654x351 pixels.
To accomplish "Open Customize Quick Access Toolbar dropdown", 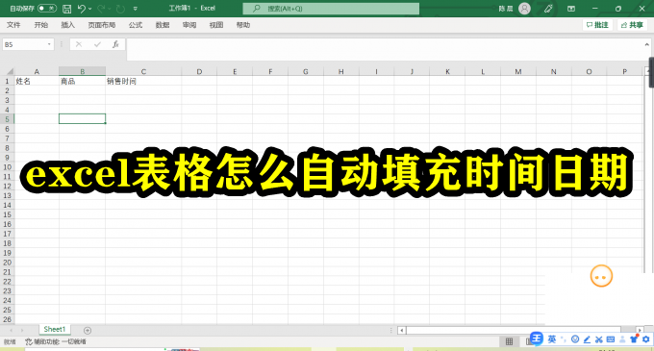I will point(136,9).
